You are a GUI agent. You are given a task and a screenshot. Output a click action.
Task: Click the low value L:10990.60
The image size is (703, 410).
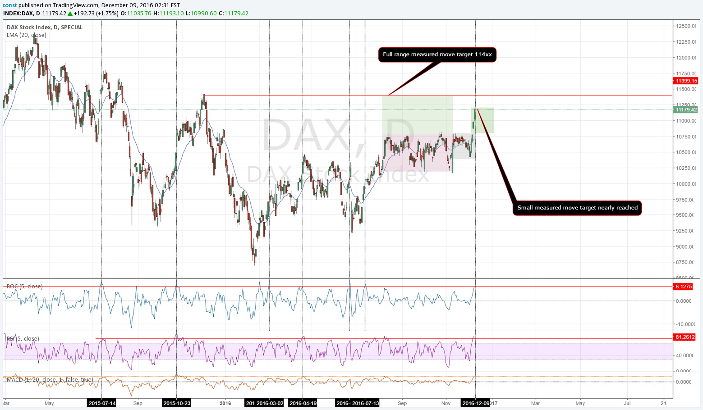coord(201,14)
